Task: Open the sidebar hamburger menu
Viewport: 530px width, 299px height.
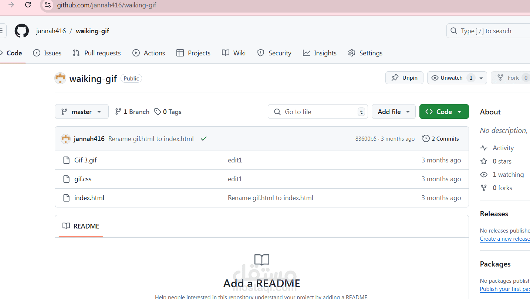Action: point(2,31)
